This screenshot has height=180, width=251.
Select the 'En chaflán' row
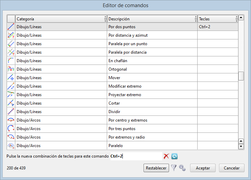tap(123, 60)
